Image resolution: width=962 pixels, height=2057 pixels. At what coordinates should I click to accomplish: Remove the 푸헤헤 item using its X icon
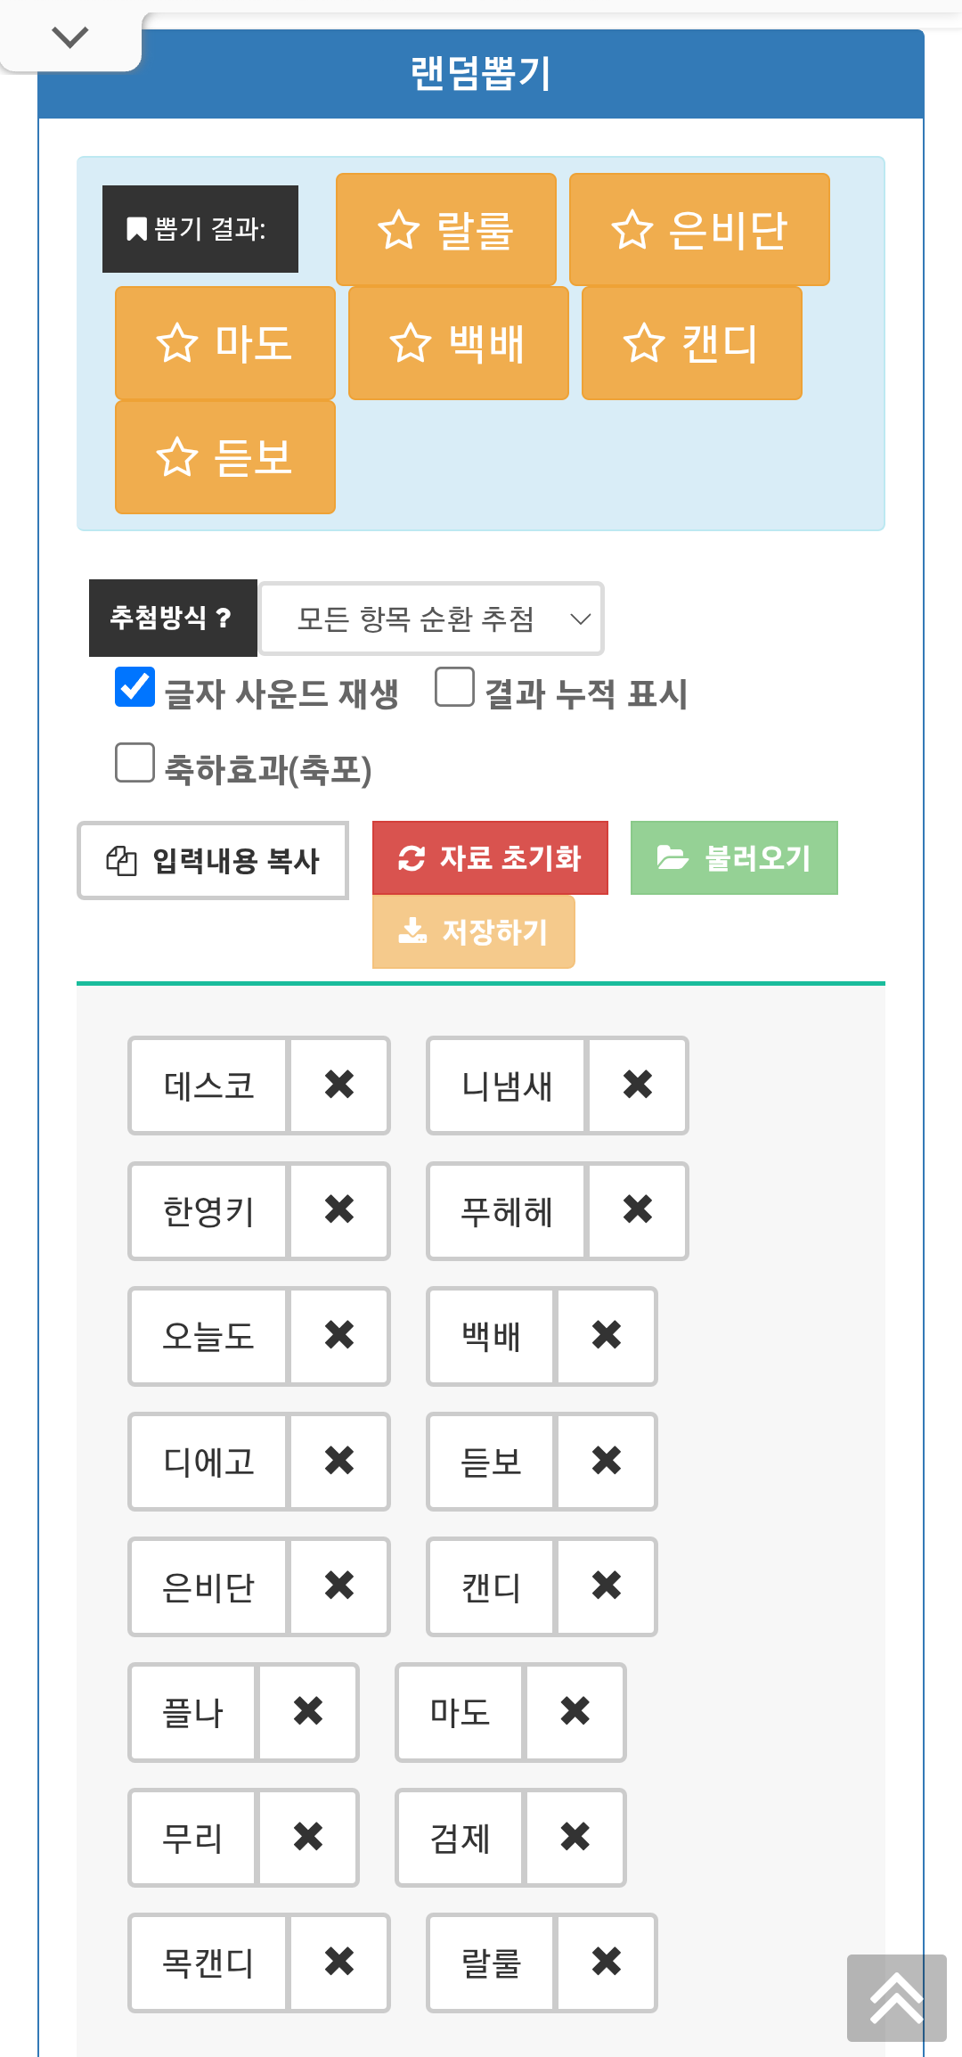click(638, 1210)
